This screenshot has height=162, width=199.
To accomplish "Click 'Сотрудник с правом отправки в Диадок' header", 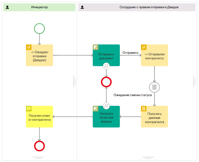I will [137, 7].
